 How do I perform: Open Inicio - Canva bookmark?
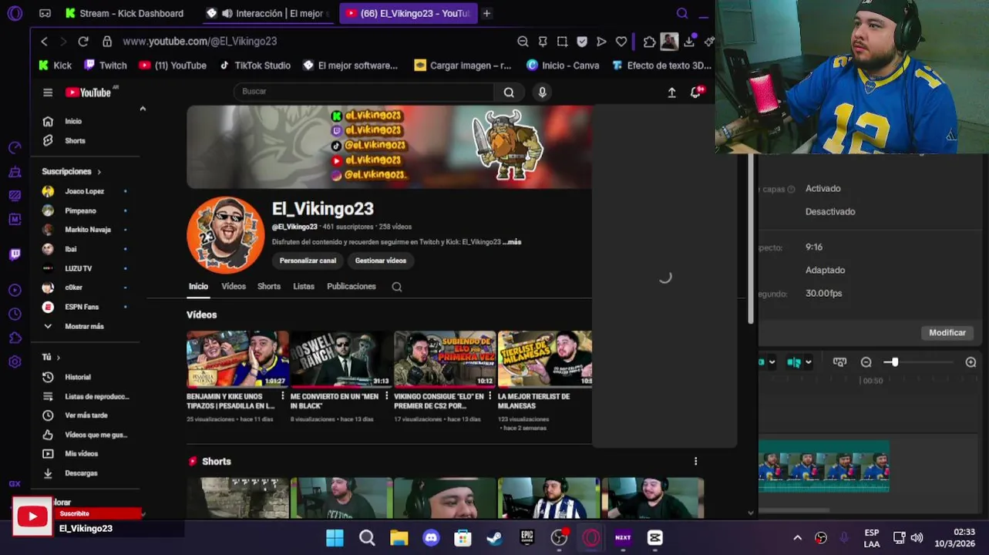click(x=563, y=66)
